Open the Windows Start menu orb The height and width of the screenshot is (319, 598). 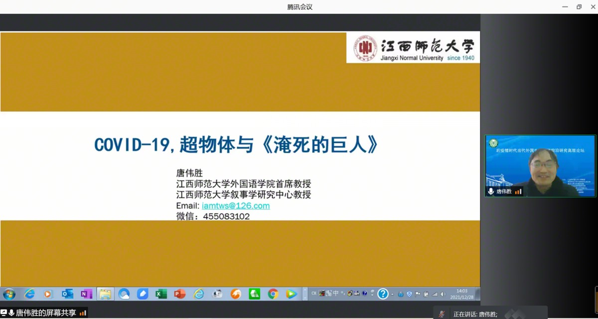[9, 294]
